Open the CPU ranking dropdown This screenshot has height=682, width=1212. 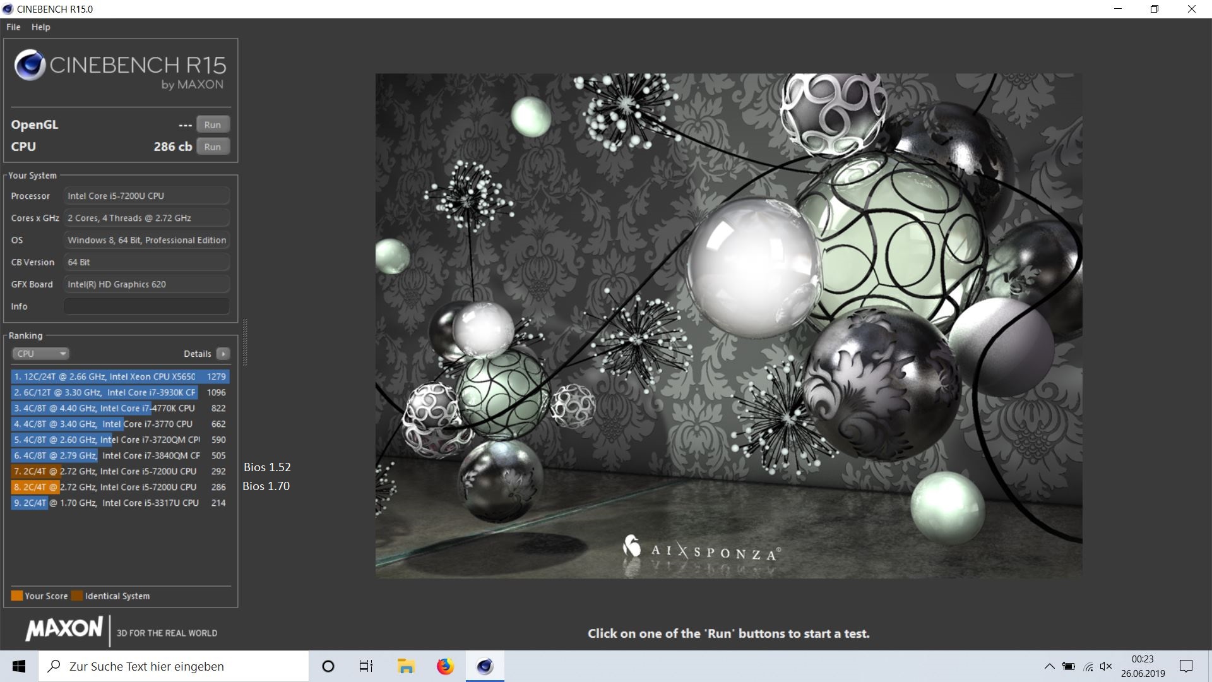pos(40,354)
